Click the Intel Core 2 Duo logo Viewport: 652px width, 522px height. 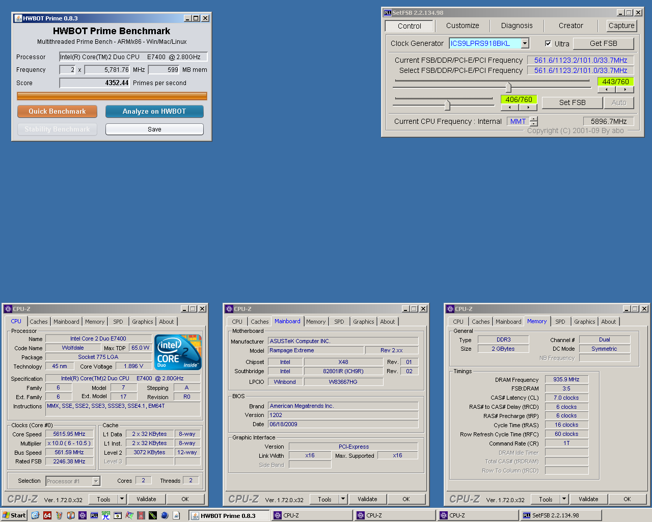[x=178, y=352]
